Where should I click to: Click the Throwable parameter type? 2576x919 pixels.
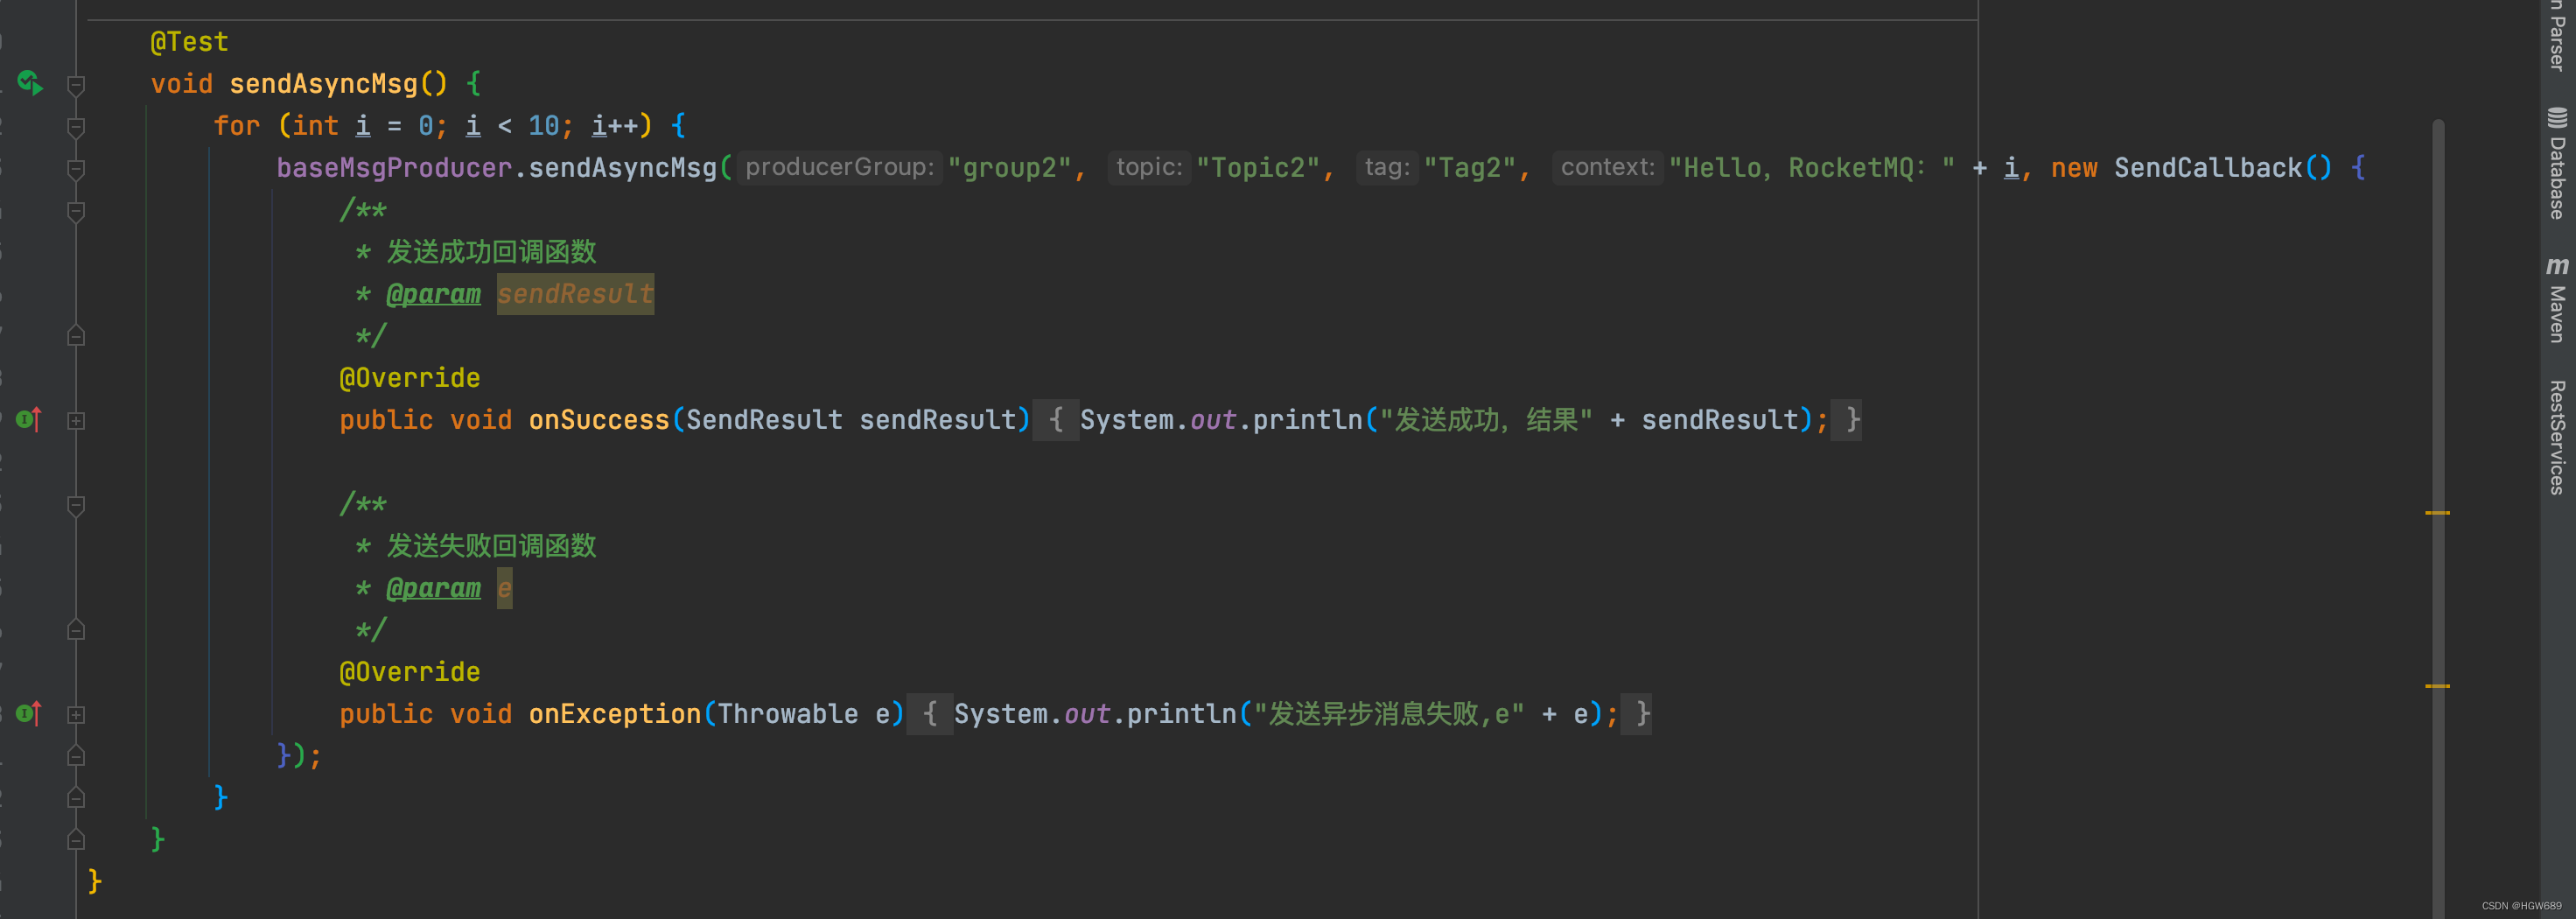(x=788, y=714)
